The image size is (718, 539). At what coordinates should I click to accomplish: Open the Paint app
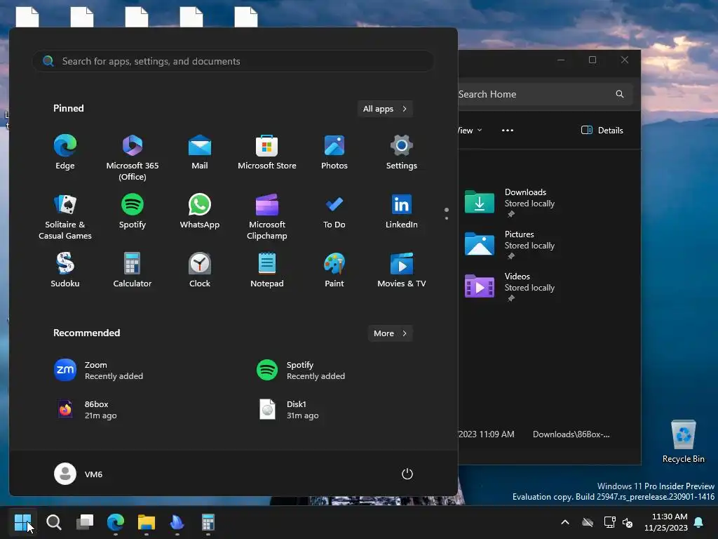click(x=334, y=270)
